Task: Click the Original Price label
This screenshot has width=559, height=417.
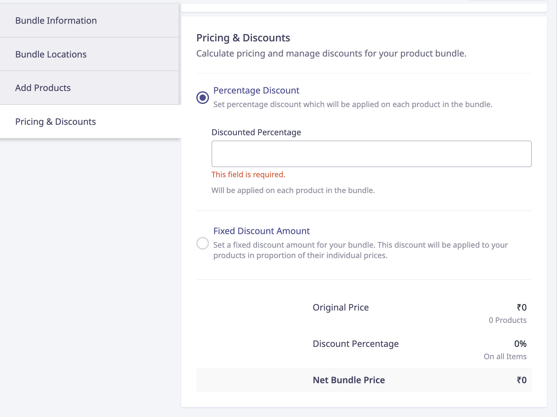Action: coord(341,307)
